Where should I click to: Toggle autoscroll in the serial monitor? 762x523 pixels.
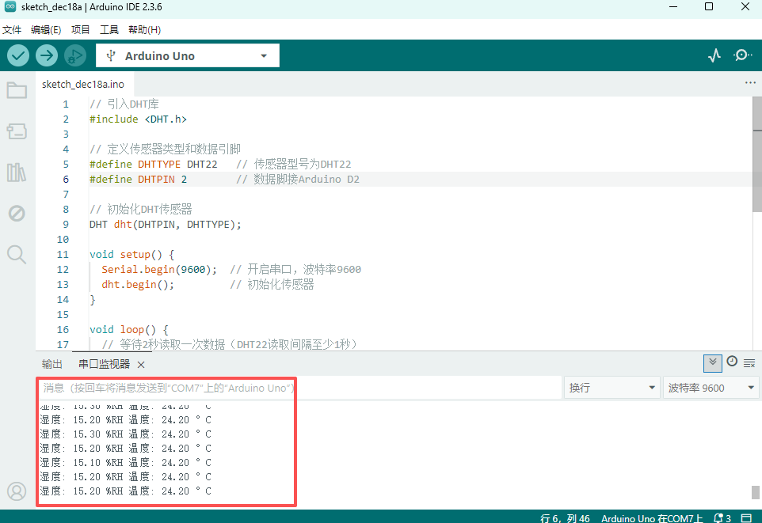click(x=712, y=362)
